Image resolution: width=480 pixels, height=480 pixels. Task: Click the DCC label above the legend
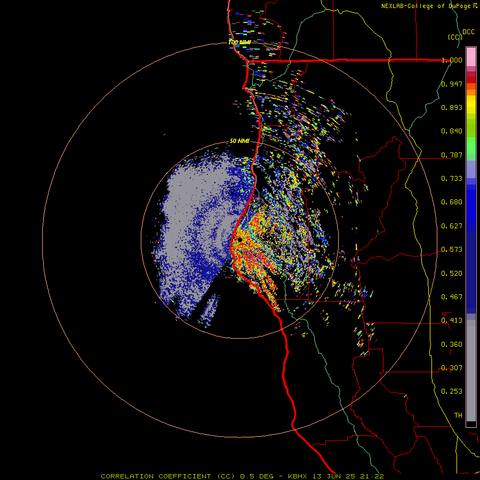pos(468,32)
